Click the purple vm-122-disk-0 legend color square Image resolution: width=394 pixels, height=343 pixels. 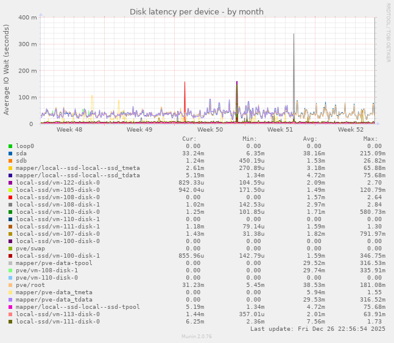(x=10, y=183)
